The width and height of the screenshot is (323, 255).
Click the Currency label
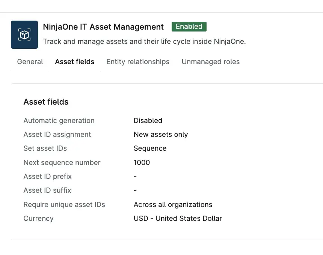point(39,218)
